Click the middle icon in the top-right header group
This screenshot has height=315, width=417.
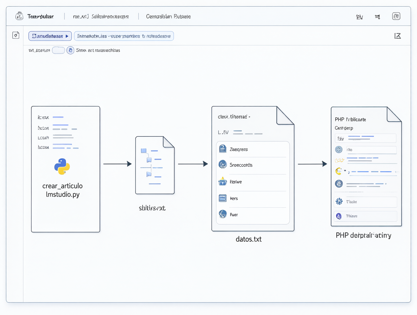(377, 17)
